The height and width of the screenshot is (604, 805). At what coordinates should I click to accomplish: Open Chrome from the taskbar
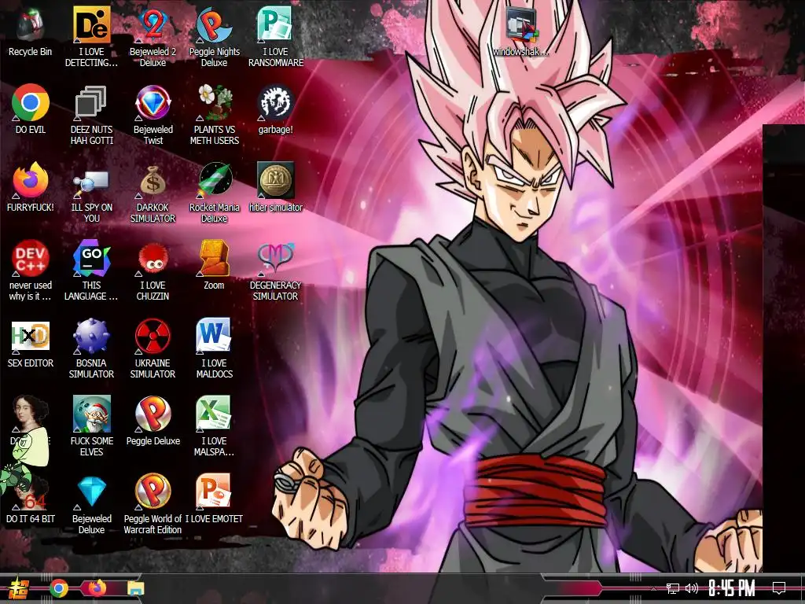click(58, 588)
